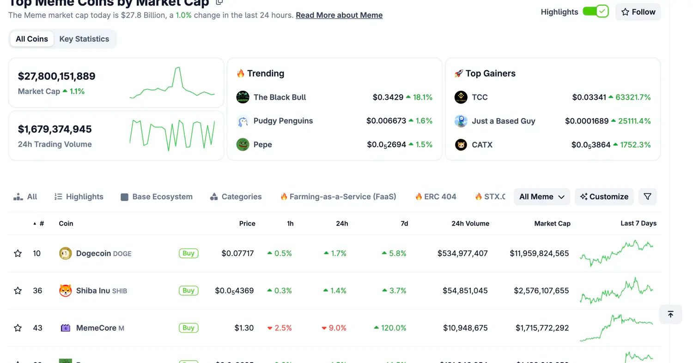This screenshot has height=363, width=693.
Task: Star Shiba Inu as a favorite
Action: pos(18,291)
